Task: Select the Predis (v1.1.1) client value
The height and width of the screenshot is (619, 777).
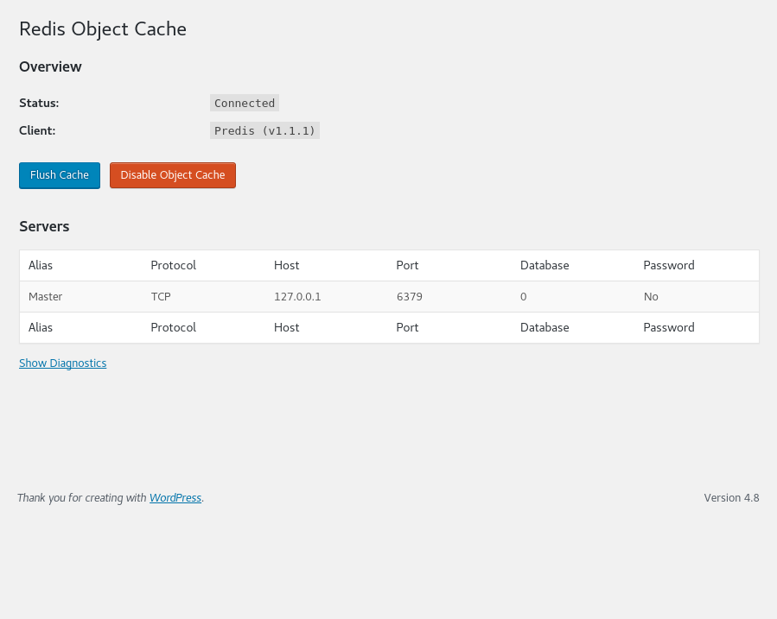Action: [264, 130]
